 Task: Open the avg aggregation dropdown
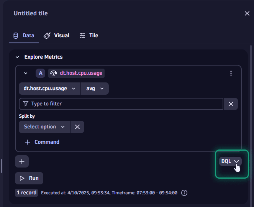click(x=95, y=89)
